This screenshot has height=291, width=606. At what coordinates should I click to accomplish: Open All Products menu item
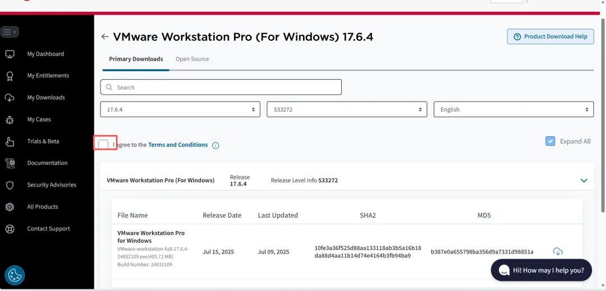pos(43,207)
